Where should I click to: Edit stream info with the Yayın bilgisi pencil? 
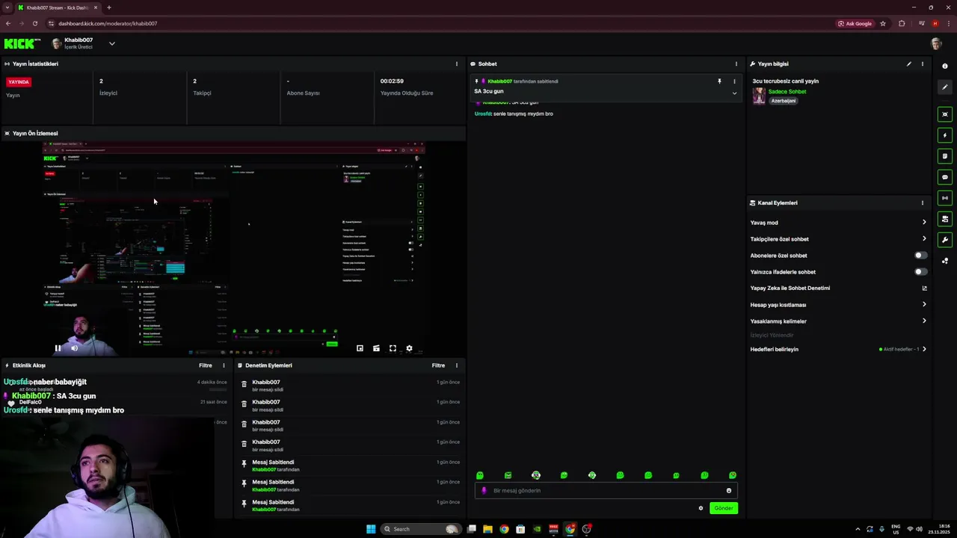[909, 64]
